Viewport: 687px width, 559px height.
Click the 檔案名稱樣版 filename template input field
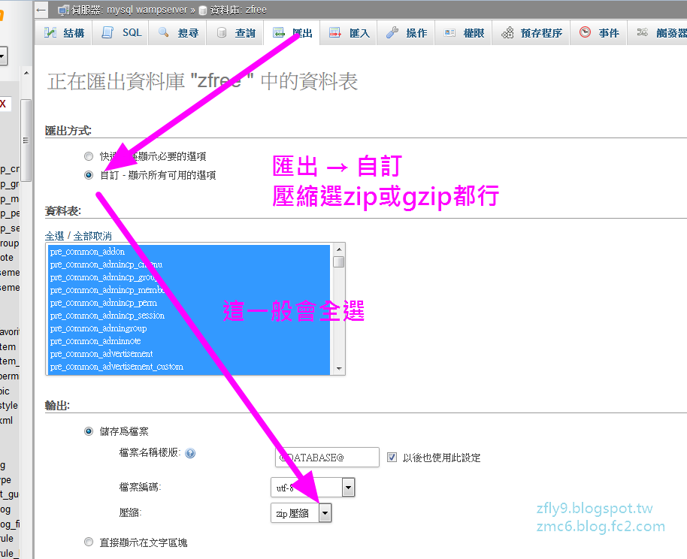point(327,458)
